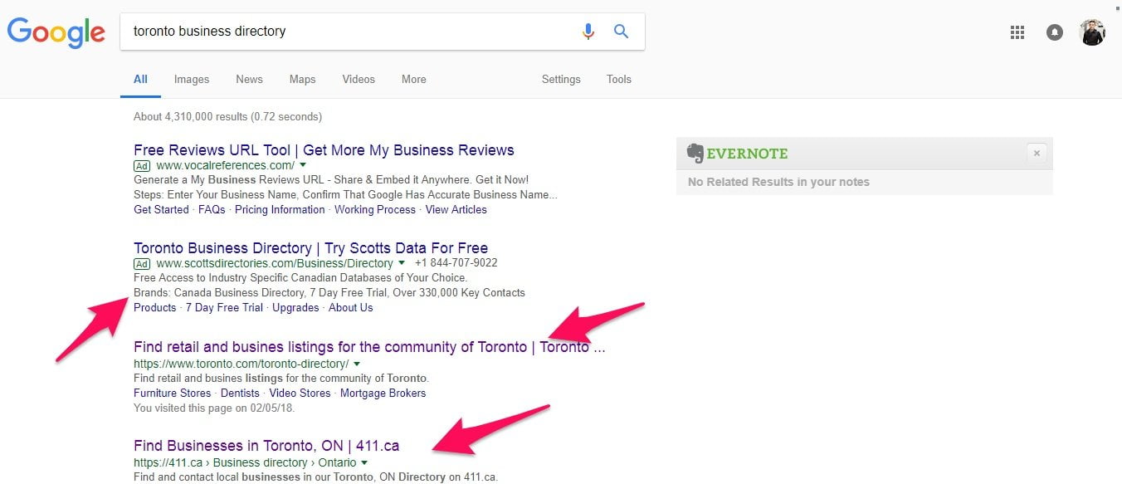The width and height of the screenshot is (1122, 484).
Task: Open the Mortgage Brokers sitelink
Action: click(383, 394)
